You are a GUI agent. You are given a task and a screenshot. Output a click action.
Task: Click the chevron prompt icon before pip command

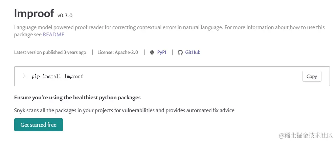tap(24, 76)
